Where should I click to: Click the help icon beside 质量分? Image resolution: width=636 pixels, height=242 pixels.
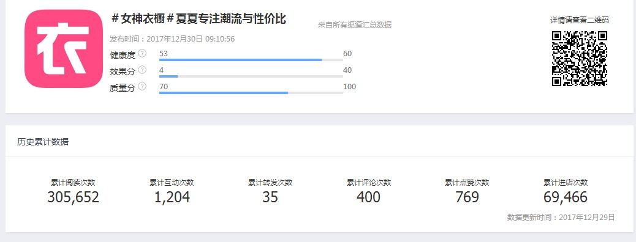pos(142,86)
